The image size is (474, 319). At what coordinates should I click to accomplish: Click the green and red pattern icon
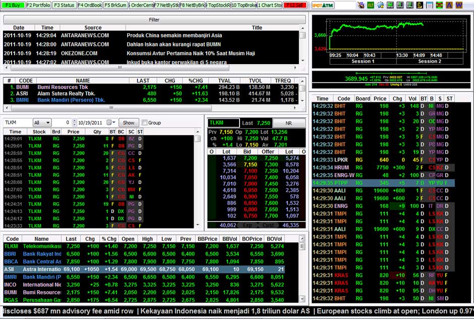coord(439,5)
